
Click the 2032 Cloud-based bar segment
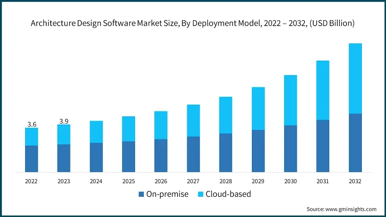355,78
